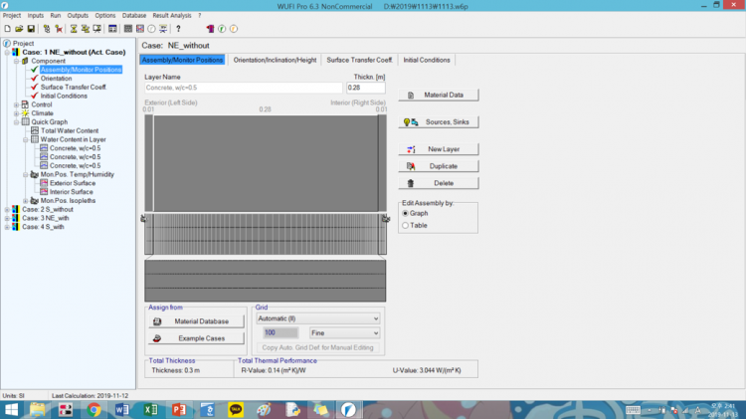The height and width of the screenshot is (419, 746).
Task: Click the New Layer button
Action: click(438, 148)
